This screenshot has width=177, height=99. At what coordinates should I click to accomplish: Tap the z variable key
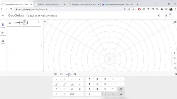tap(72, 79)
